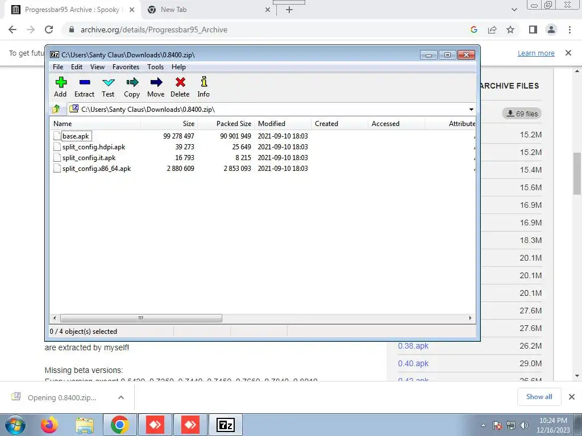Viewport: 582px width, 436px height.
Task: Click the red Delete icon
Action: pyautogui.click(x=180, y=87)
